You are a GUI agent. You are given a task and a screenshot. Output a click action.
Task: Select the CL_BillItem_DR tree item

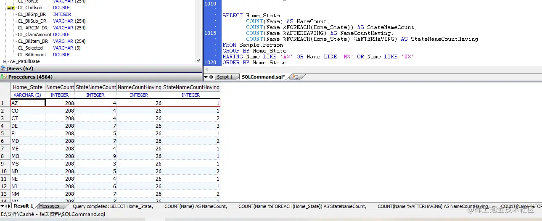(x=33, y=41)
